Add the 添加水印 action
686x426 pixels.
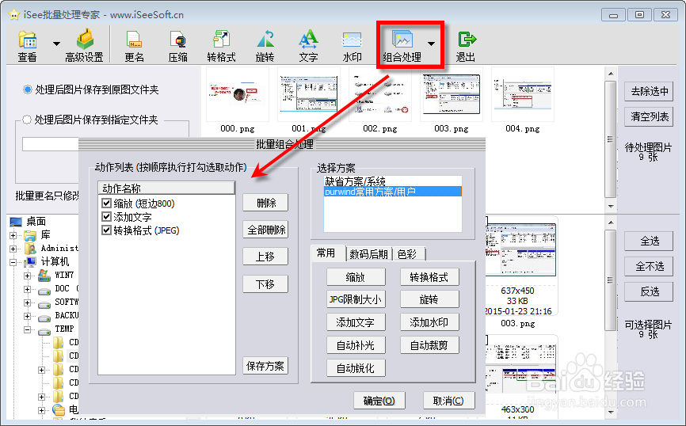(x=429, y=322)
